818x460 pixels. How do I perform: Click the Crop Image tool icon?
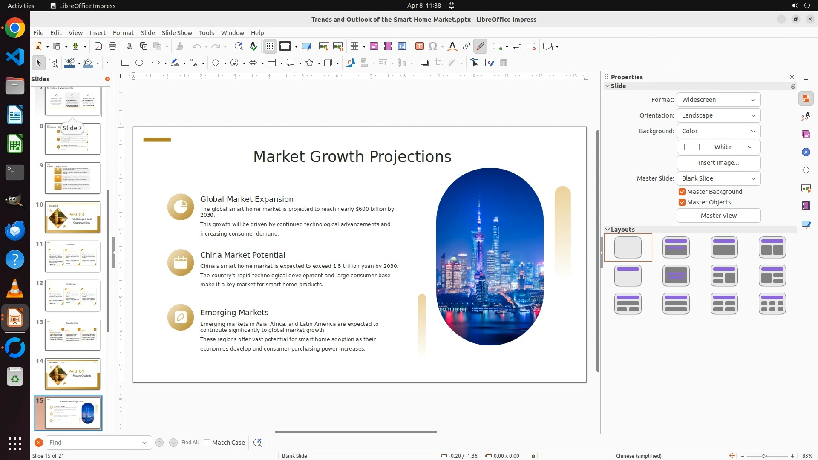tap(439, 63)
